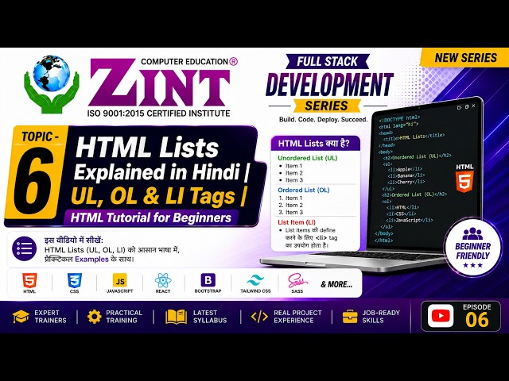Click the 'TOPIC -' label
This screenshot has height=381, width=509.
[41, 137]
